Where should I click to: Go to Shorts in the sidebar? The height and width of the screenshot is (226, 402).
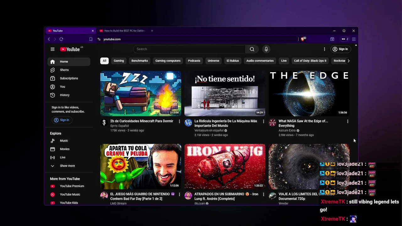point(69,70)
